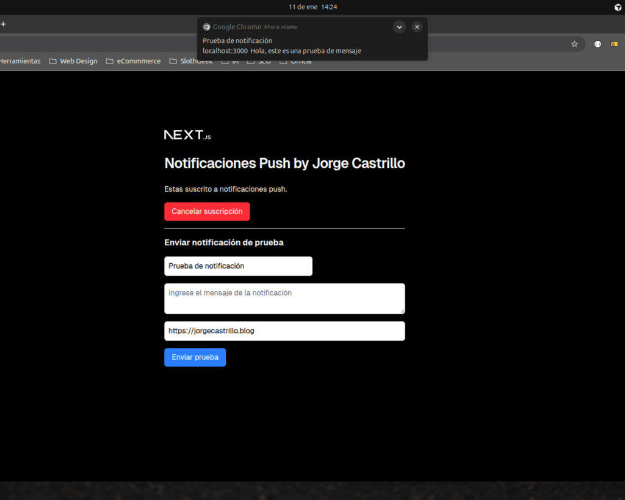Open the Web Design bookmarks folder
Viewport: 625px width, 500px height.
click(x=73, y=61)
